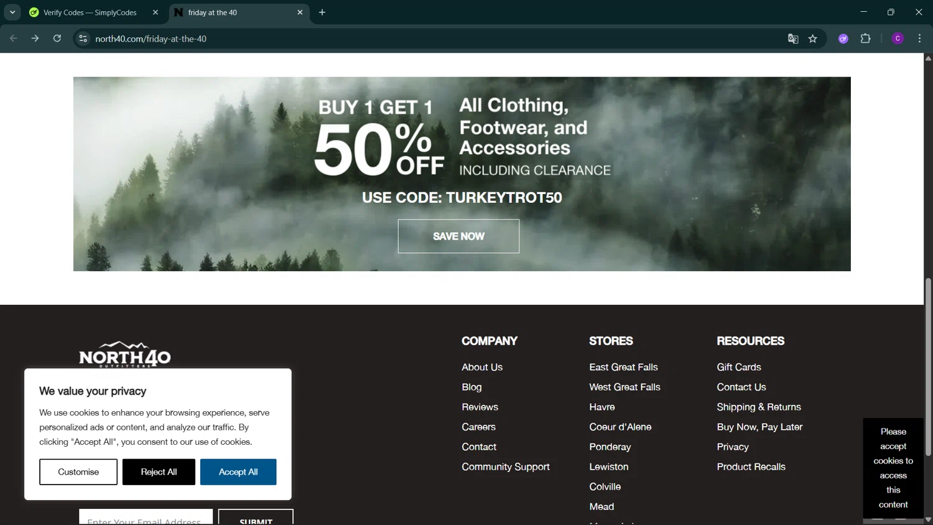The height and width of the screenshot is (525, 933).
Task: Open the Reviews link
Action: pyautogui.click(x=480, y=407)
